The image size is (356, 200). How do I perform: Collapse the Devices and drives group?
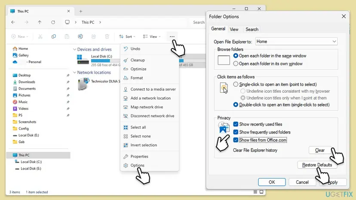point(74,49)
